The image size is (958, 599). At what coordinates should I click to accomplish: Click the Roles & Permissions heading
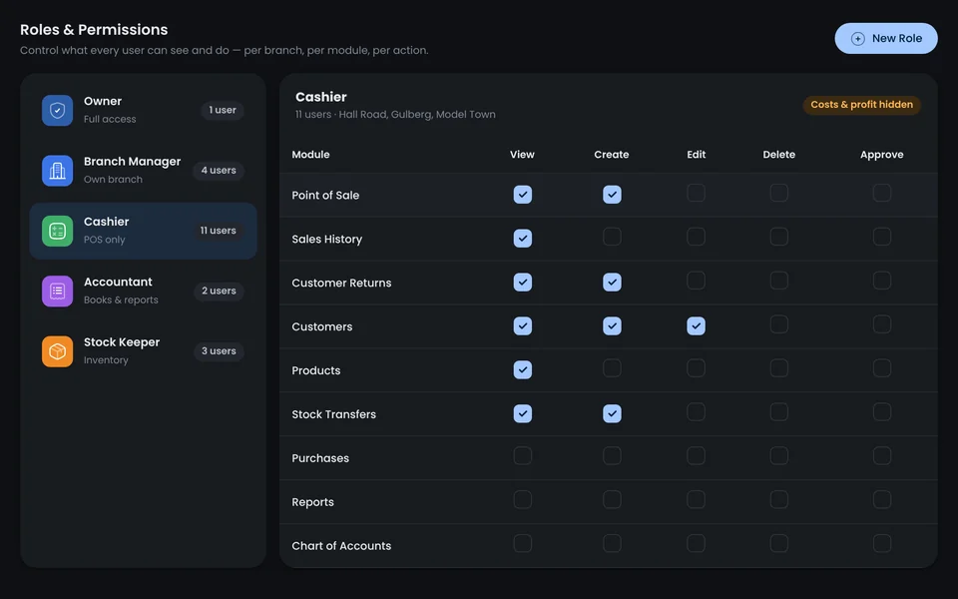[94, 29]
